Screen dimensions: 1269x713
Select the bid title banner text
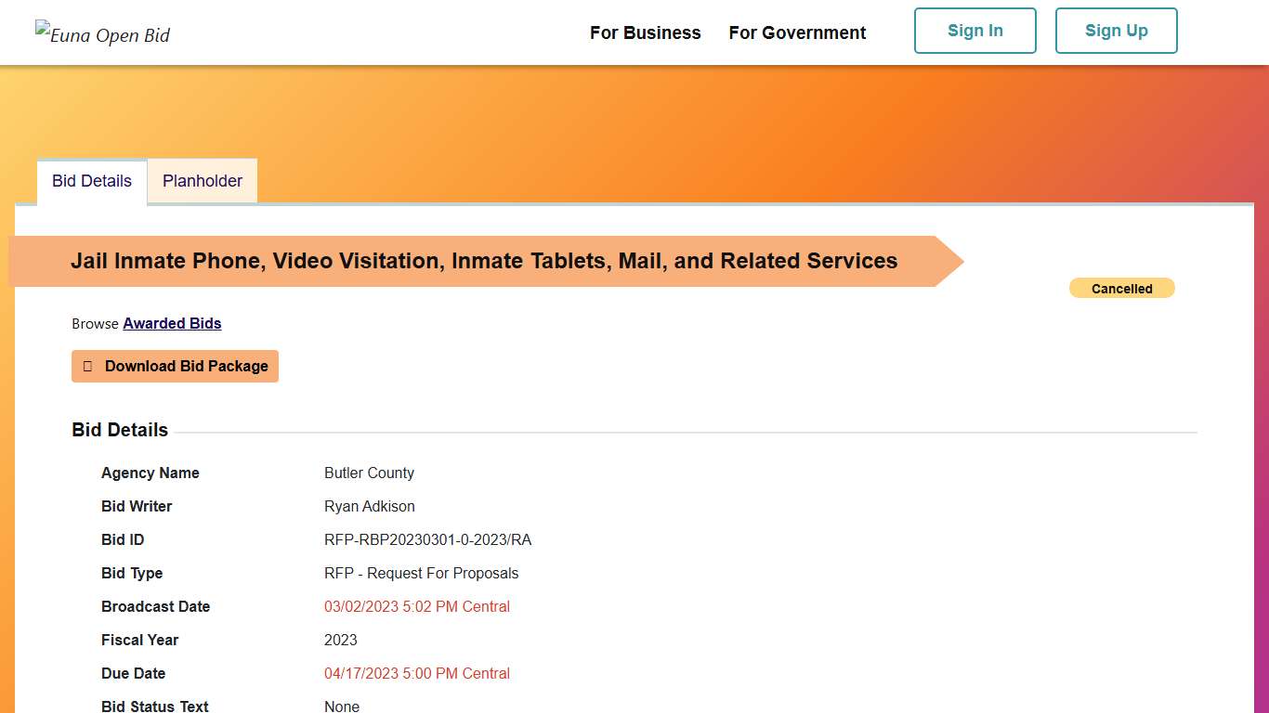point(484,261)
